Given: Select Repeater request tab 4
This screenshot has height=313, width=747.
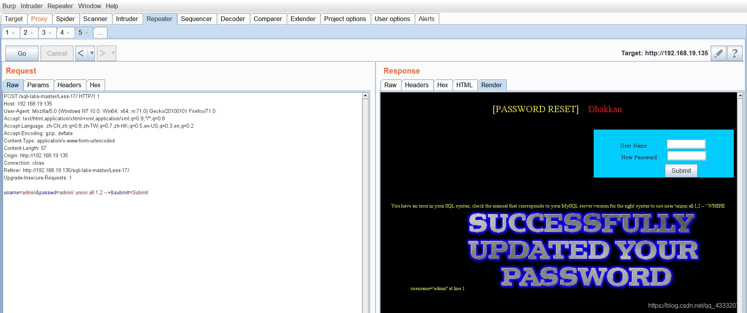Looking at the screenshot, I should 62,33.
